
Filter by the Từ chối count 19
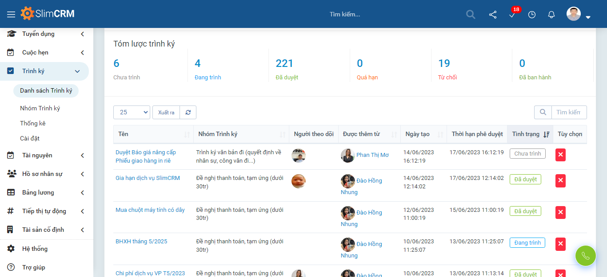pyautogui.click(x=444, y=63)
